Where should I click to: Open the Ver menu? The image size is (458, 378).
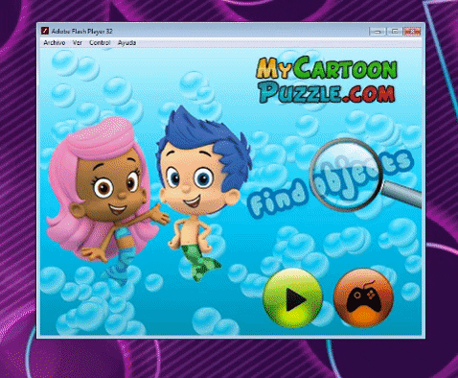(x=78, y=42)
